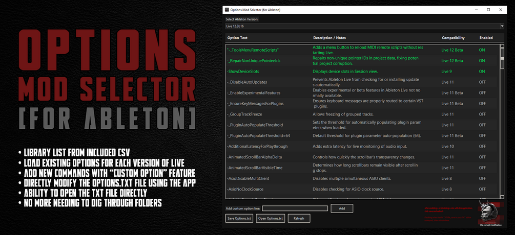Click the Add button

tap(342, 208)
